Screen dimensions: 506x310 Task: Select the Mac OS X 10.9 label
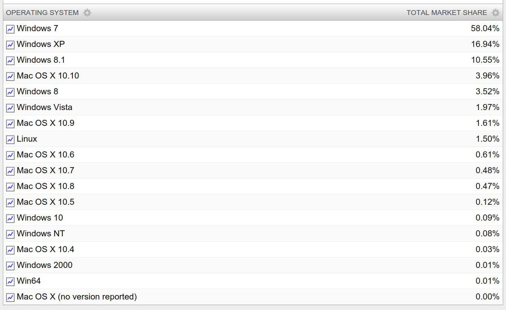pyautogui.click(x=45, y=123)
